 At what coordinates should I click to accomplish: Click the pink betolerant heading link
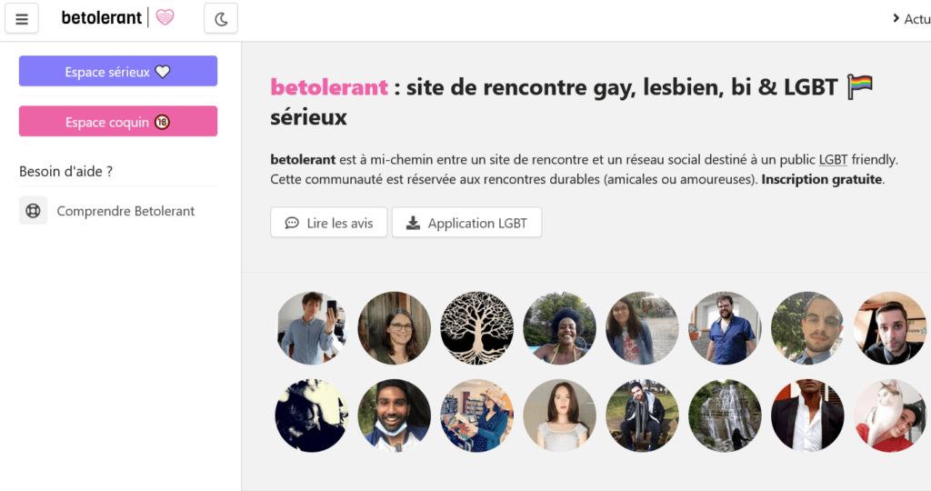(329, 87)
